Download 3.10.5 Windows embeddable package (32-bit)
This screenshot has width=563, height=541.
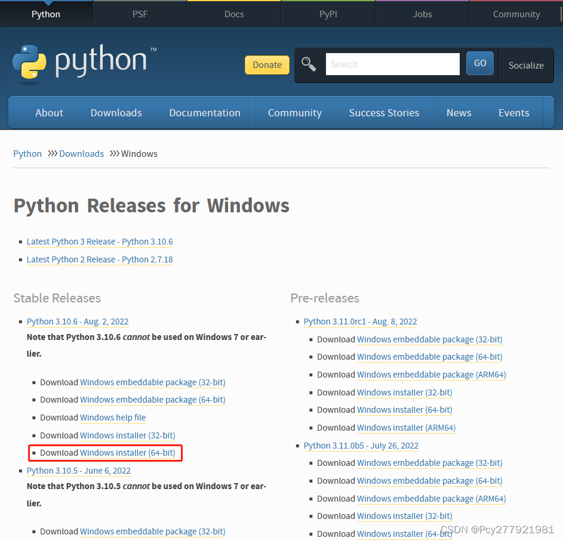tap(153, 531)
